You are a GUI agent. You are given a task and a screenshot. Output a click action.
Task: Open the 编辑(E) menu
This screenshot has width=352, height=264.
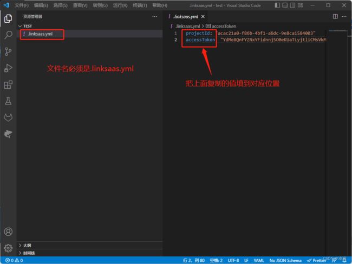pos(41,5)
